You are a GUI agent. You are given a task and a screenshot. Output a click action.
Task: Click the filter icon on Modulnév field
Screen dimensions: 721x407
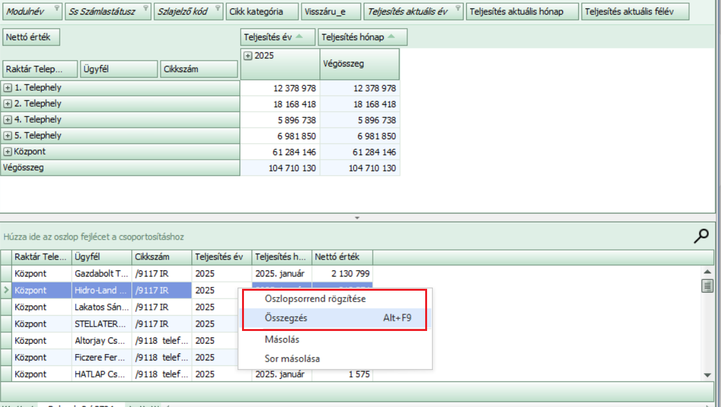tap(56, 9)
